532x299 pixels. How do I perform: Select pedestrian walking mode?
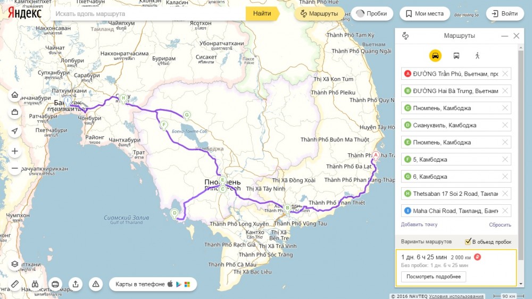[477, 56]
